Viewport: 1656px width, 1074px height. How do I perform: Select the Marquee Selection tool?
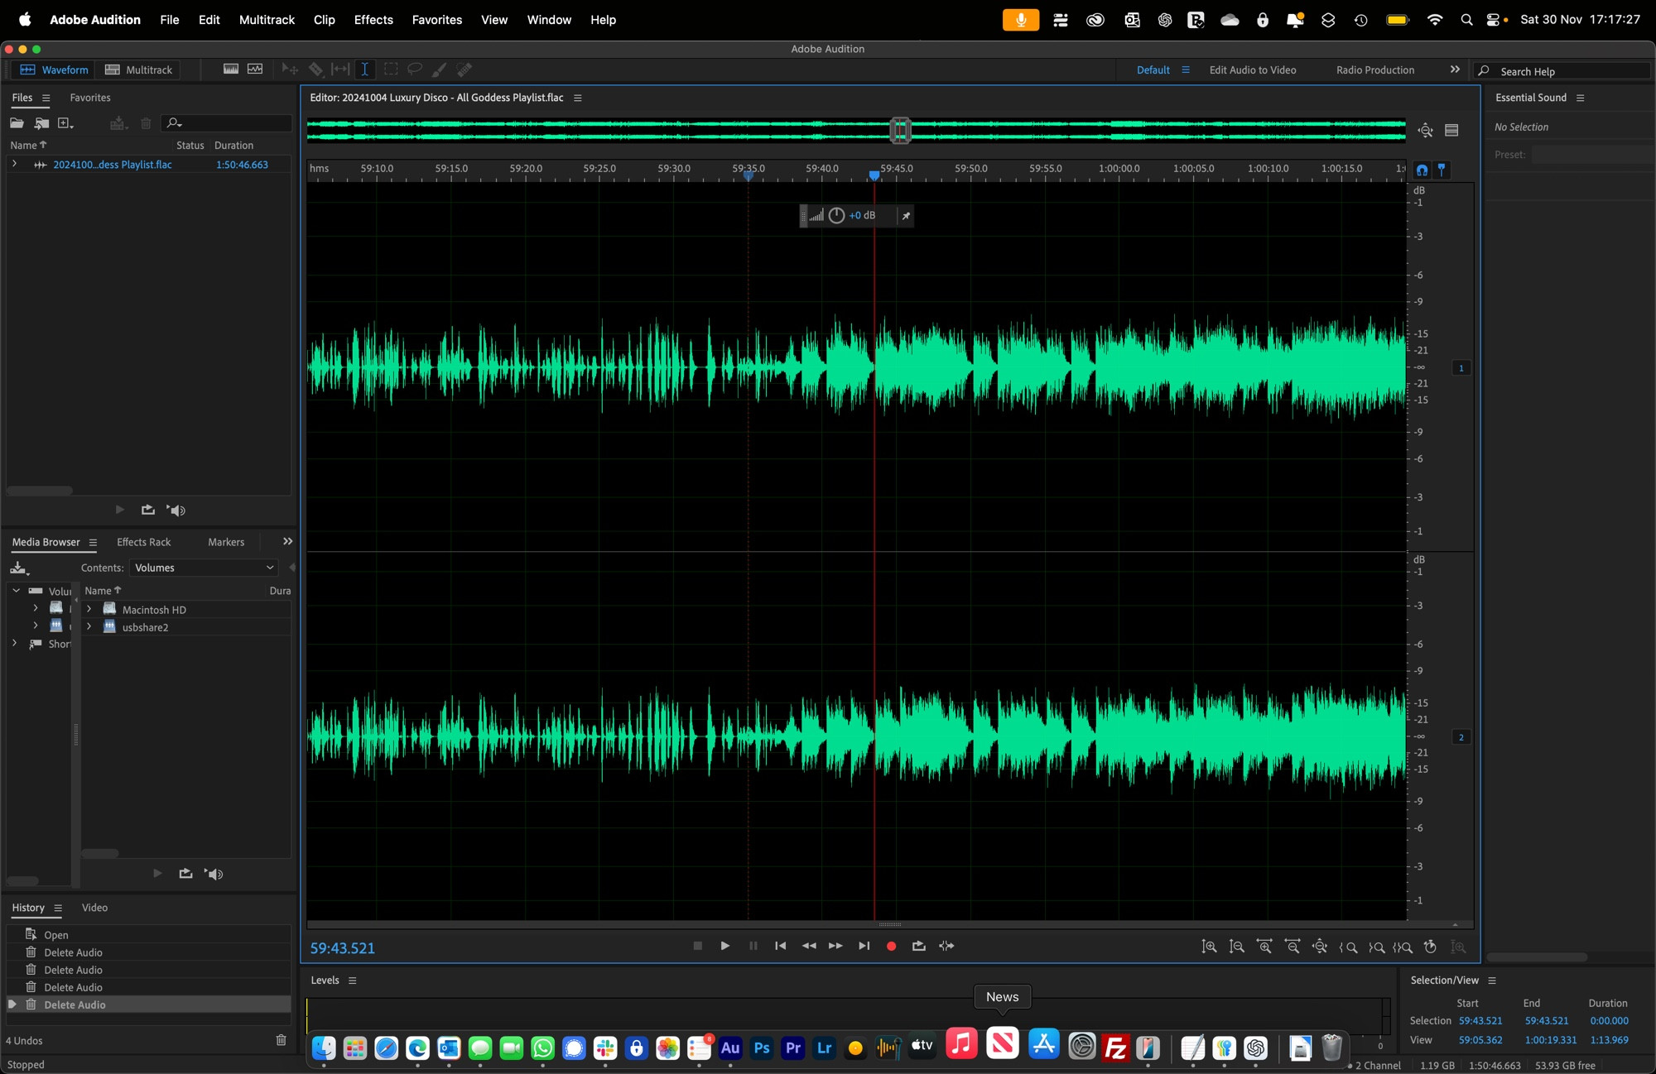391,70
